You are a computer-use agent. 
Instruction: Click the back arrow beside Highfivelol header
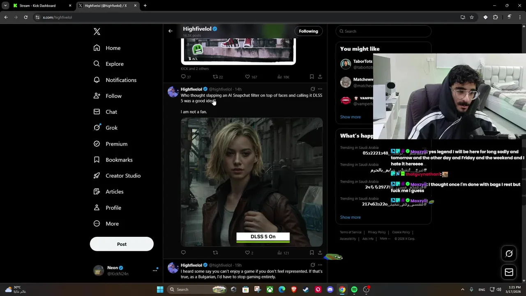click(x=171, y=31)
